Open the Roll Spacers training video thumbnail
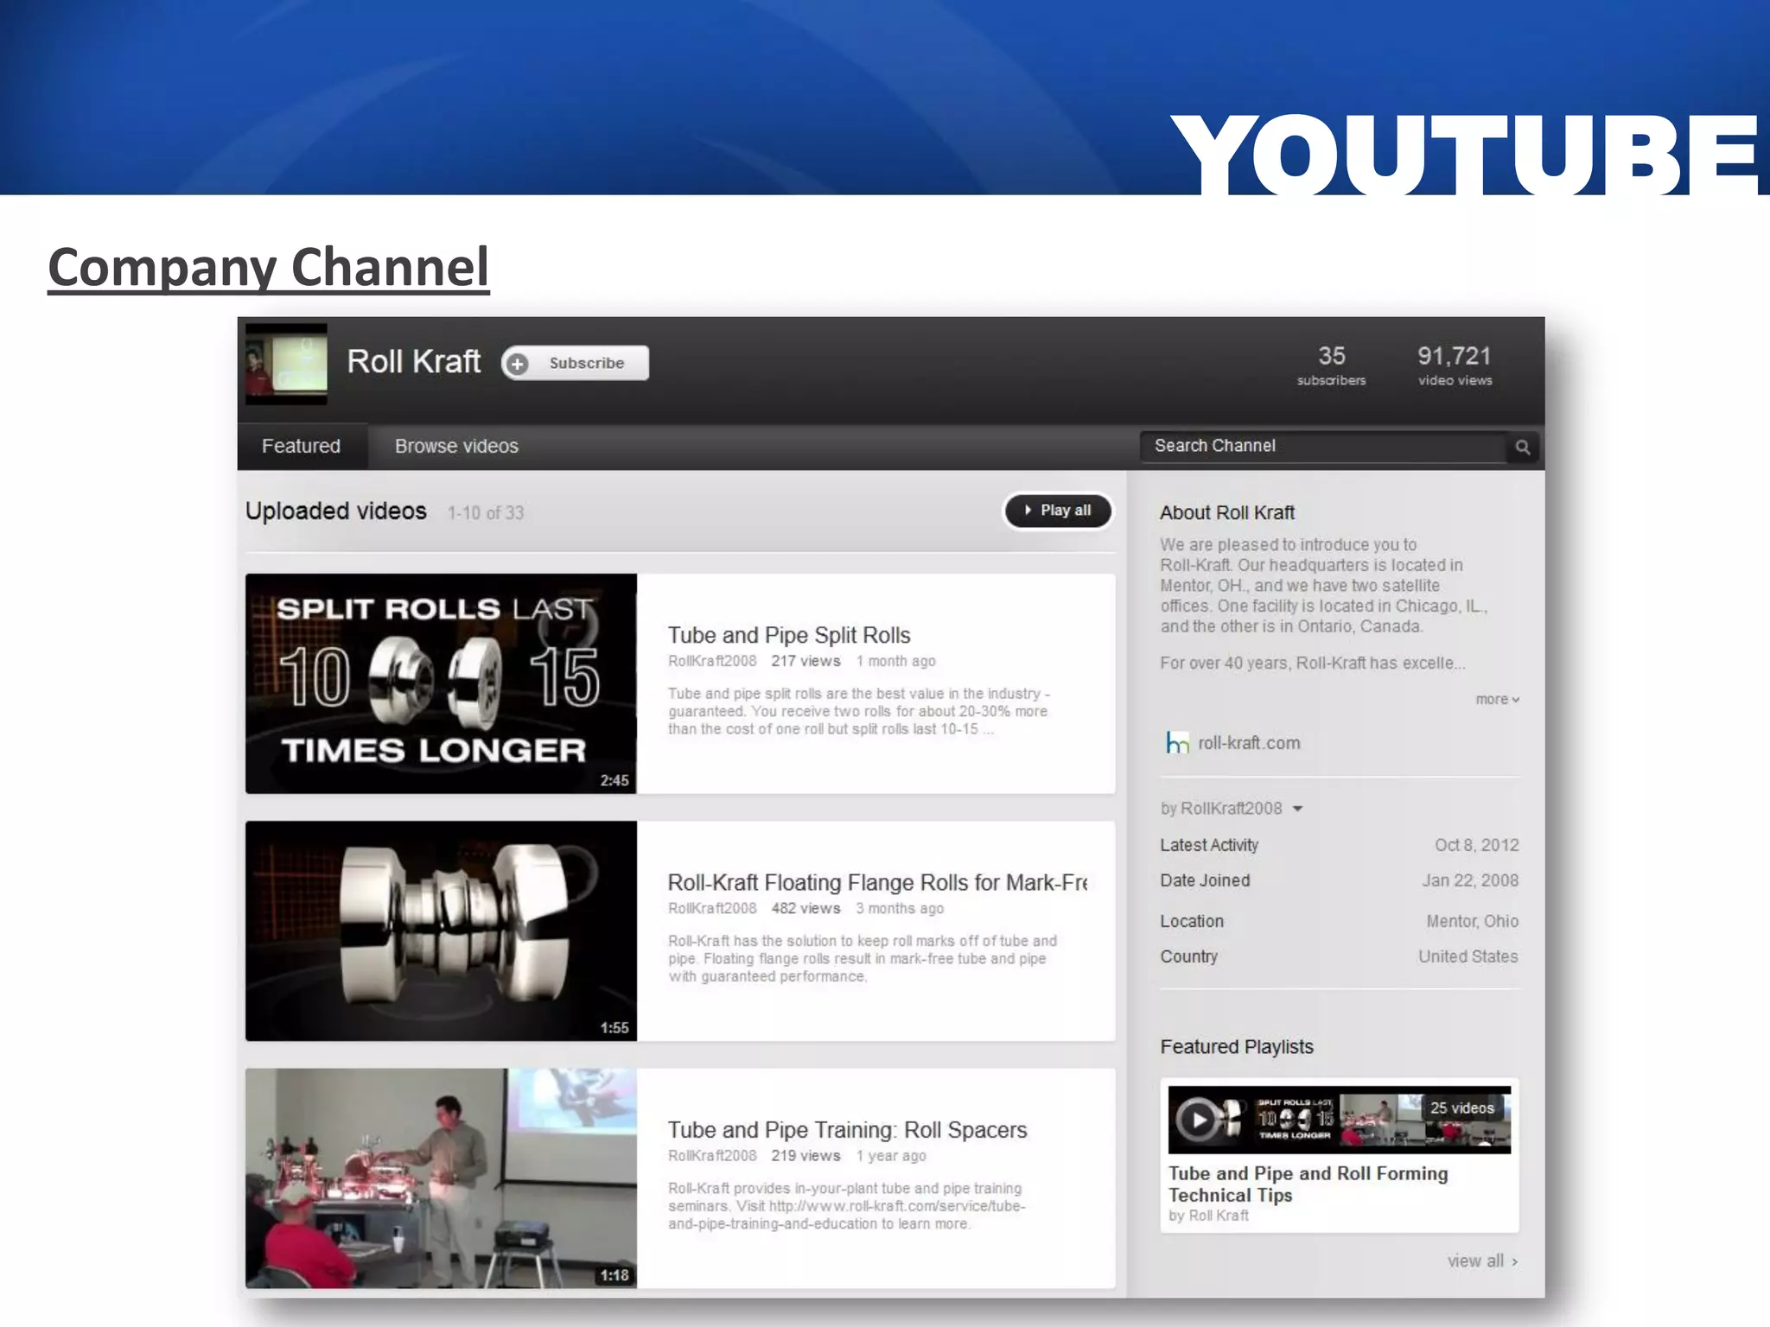 point(441,1178)
